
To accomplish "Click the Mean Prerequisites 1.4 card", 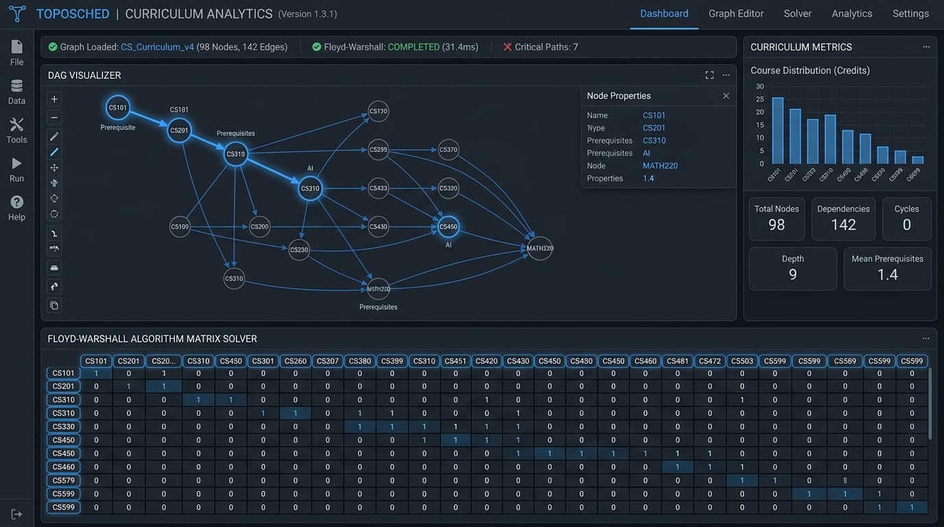I will point(888,269).
